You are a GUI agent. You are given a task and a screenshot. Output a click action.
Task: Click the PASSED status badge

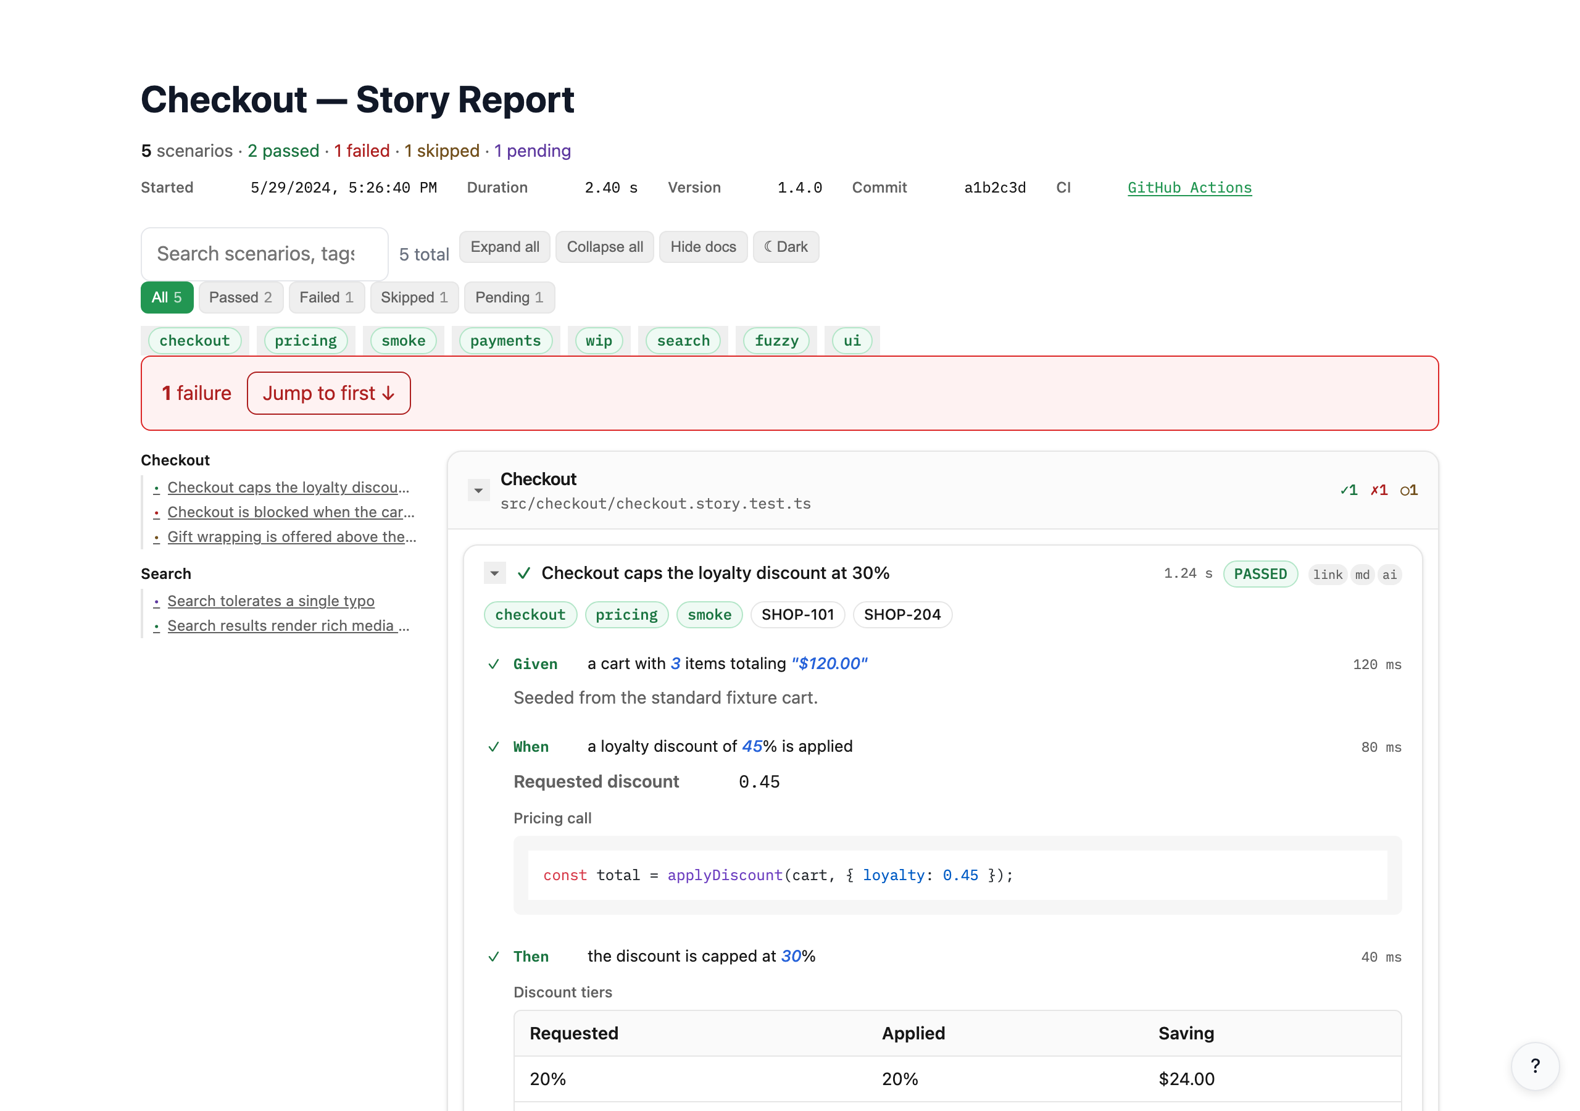pyautogui.click(x=1260, y=574)
